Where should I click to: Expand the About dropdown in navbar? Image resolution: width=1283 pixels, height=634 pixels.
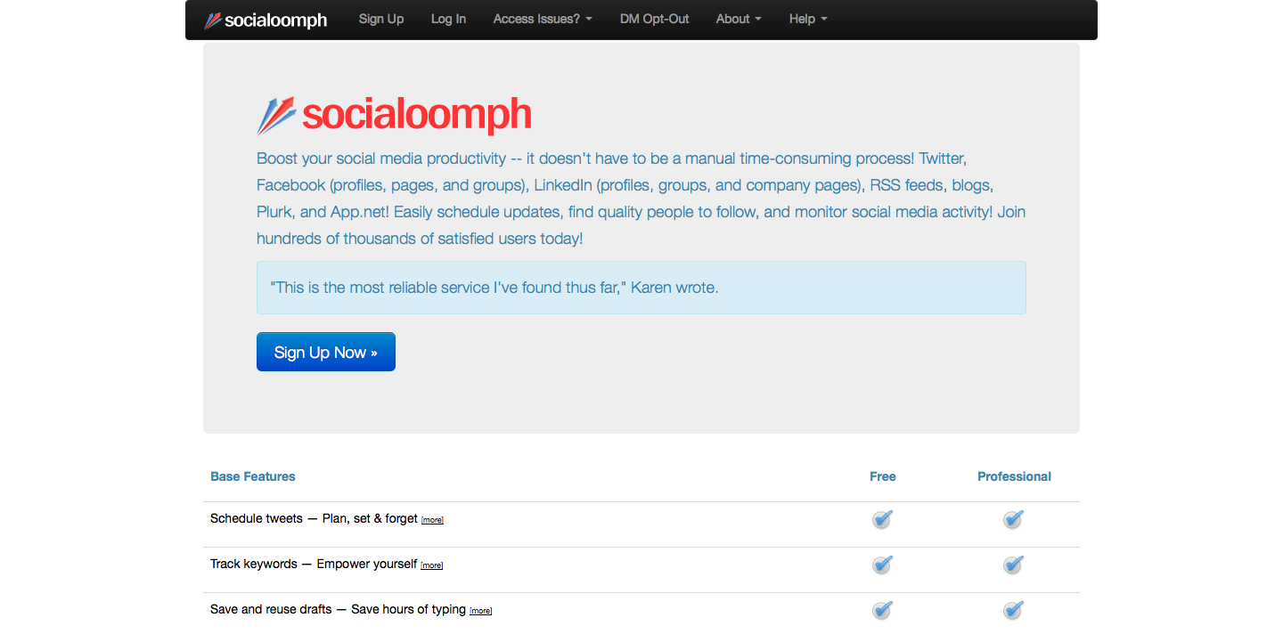coord(739,19)
